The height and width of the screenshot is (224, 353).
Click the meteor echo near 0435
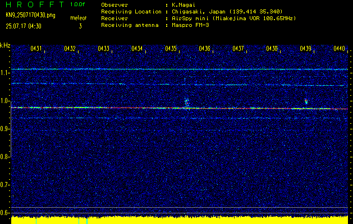pos(187,102)
